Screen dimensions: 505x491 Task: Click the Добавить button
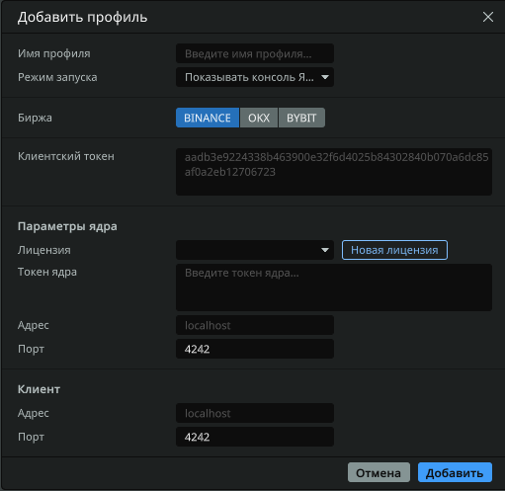pos(455,472)
